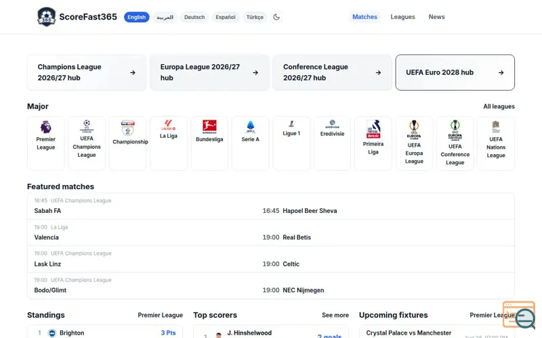Viewport: 542px width, 338px height.
Task: Toggle dark mode moon icon
Action: [x=276, y=17]
